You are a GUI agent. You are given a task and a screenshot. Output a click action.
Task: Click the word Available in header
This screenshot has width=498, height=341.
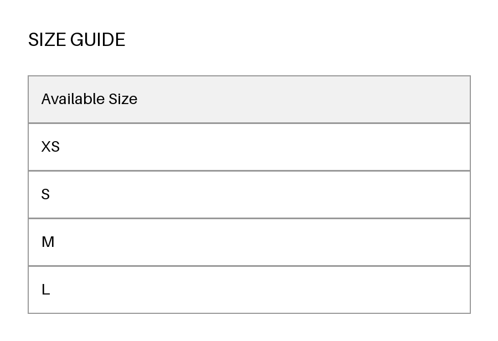[73, 99]
